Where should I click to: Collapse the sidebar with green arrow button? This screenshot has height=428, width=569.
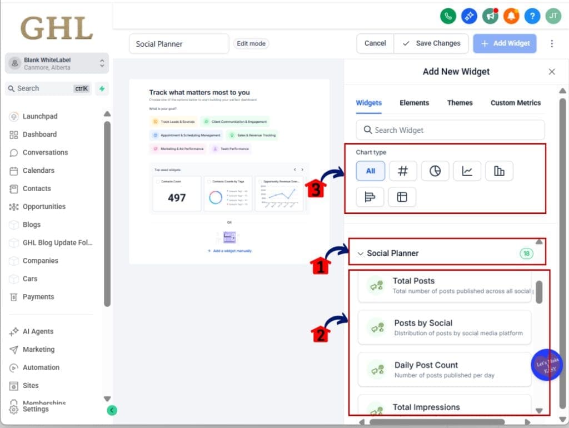tap(112, 410)
